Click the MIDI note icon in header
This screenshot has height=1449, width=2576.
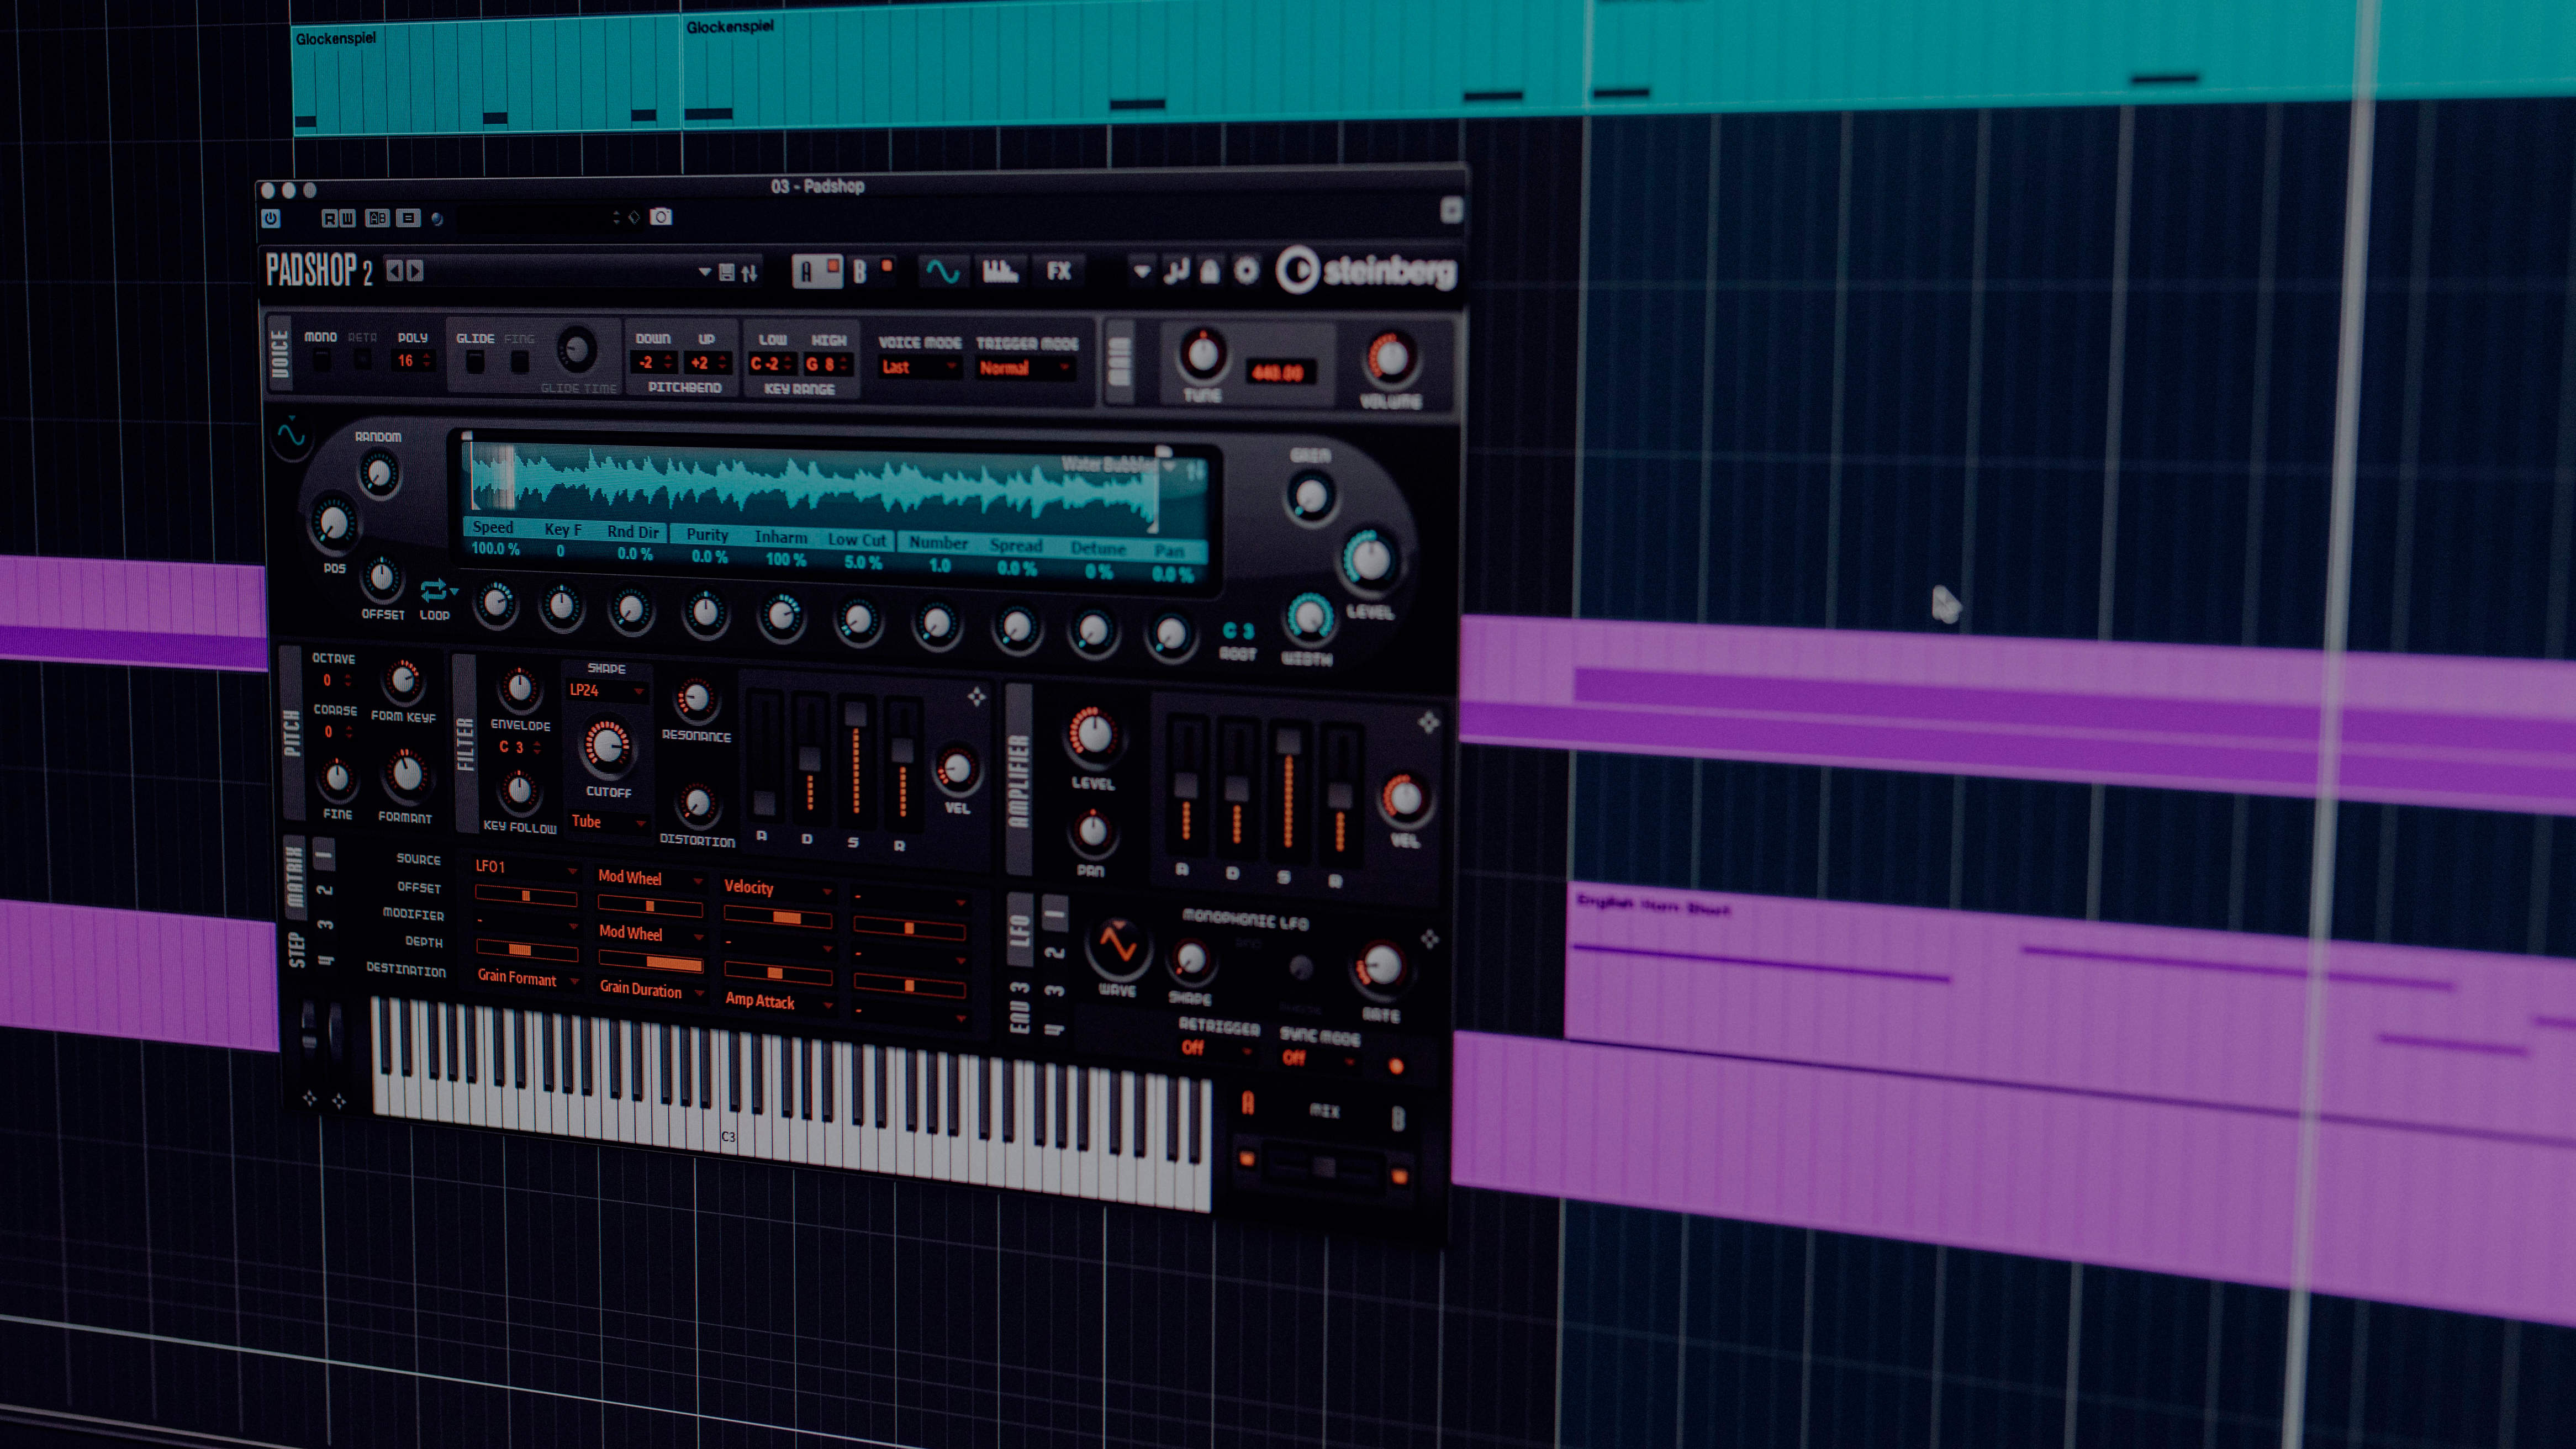coord(1176,271)
